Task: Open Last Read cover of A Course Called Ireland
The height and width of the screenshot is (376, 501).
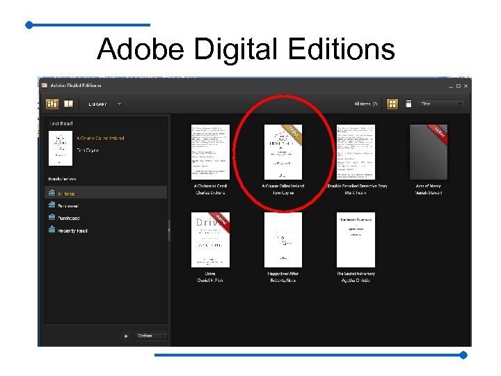Action: click(x=61, y=148)
